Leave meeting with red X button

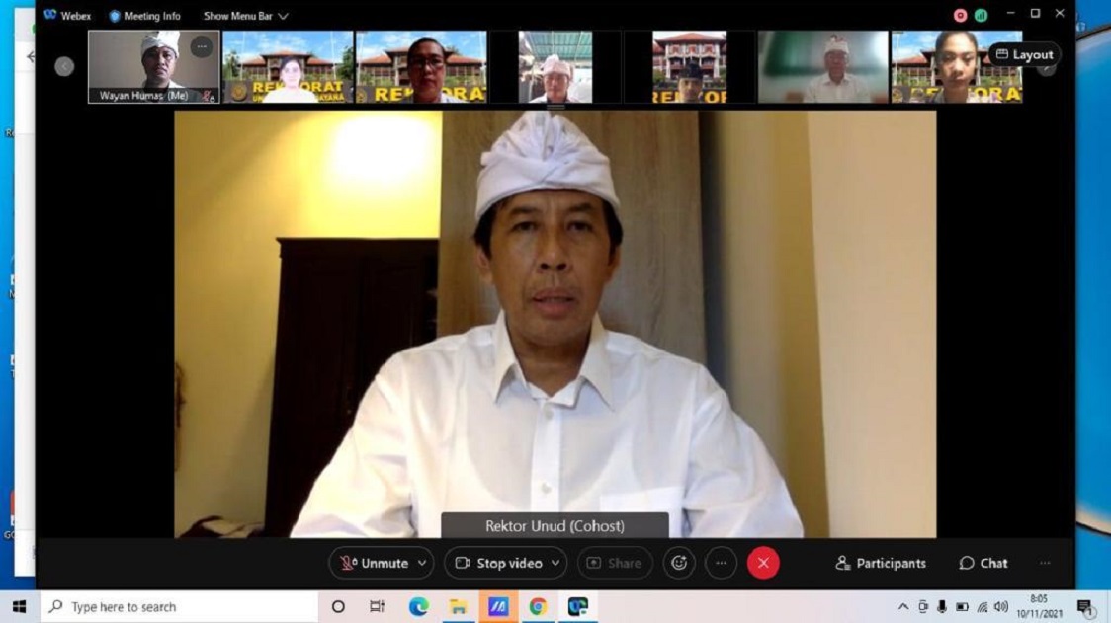click(763, 564)
